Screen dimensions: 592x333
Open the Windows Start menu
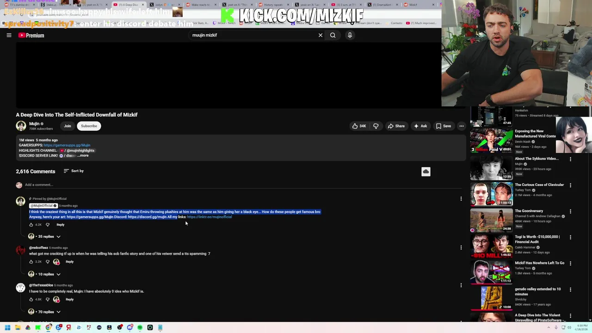coord(7,327)
